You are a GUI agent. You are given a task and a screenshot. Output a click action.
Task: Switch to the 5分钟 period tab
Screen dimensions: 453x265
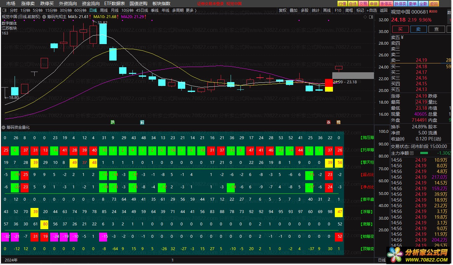(x=38, y=10)
